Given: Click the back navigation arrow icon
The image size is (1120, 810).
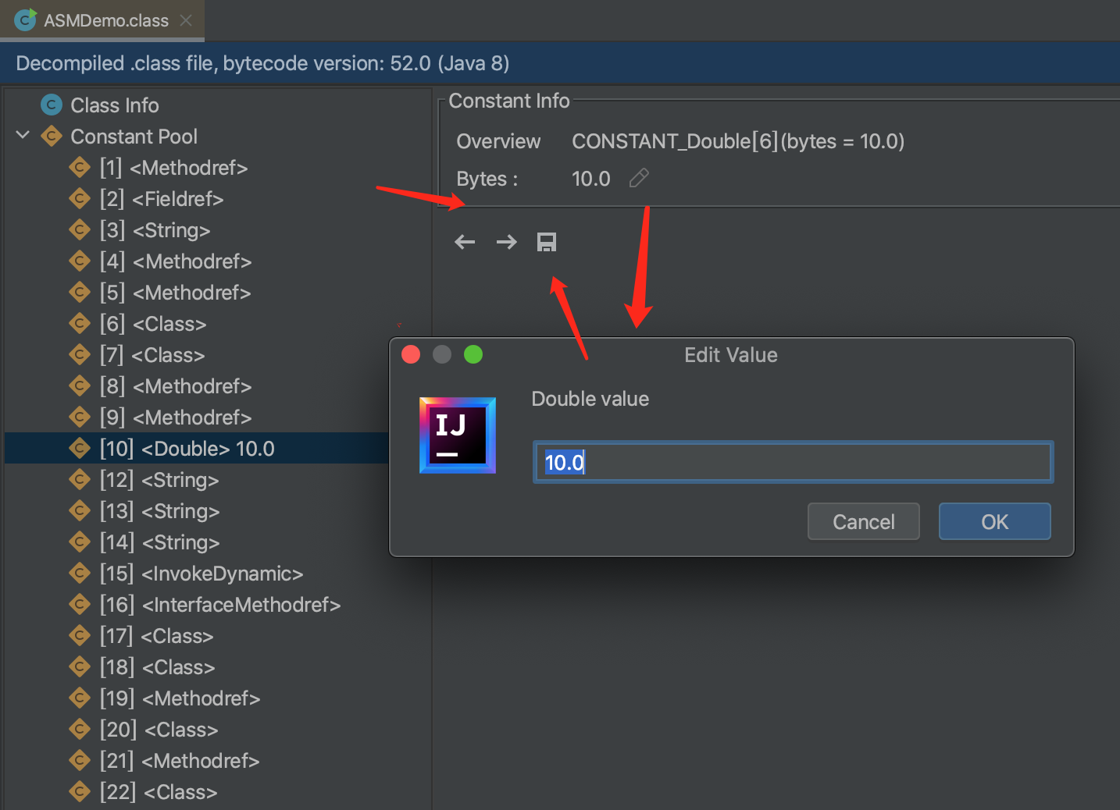Looking at the screenshot, I should coord(464,242).
